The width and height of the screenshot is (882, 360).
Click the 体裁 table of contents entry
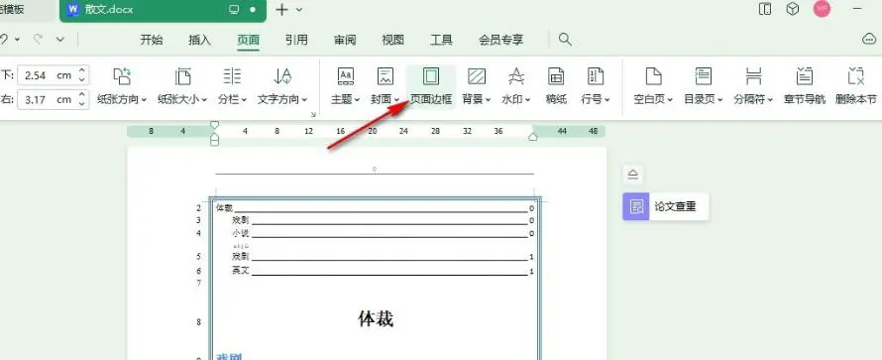coord(375,208)
